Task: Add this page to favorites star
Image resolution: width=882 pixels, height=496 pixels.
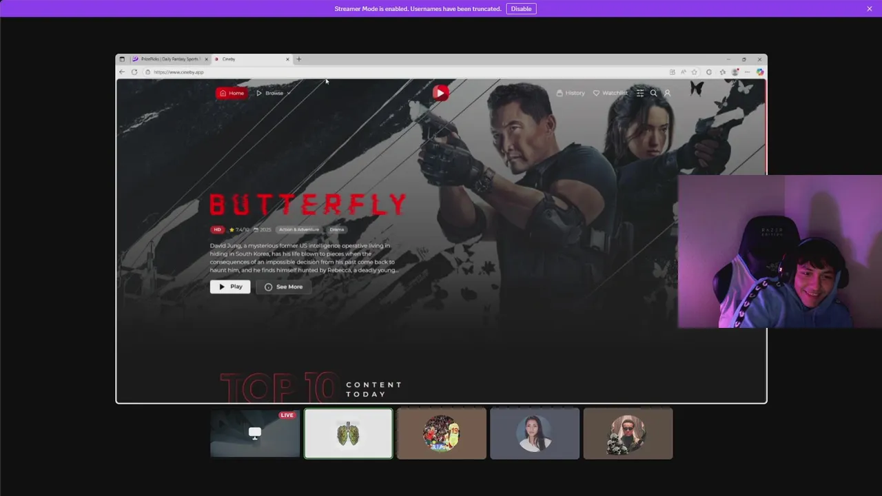Action: coord(695,72)
